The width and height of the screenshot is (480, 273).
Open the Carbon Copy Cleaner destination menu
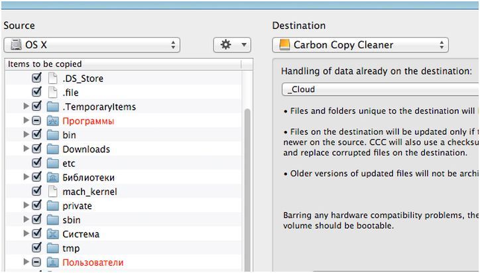tap(360, 45)
